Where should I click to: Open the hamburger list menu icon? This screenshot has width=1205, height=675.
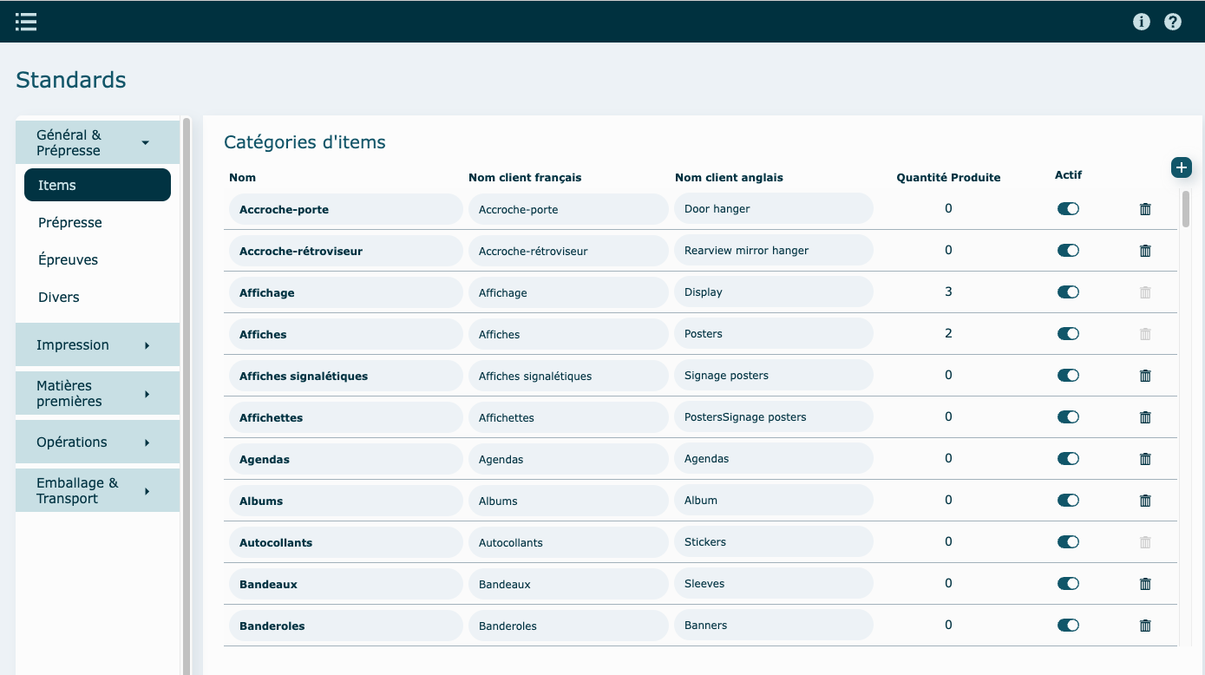(x=26, y=22)
